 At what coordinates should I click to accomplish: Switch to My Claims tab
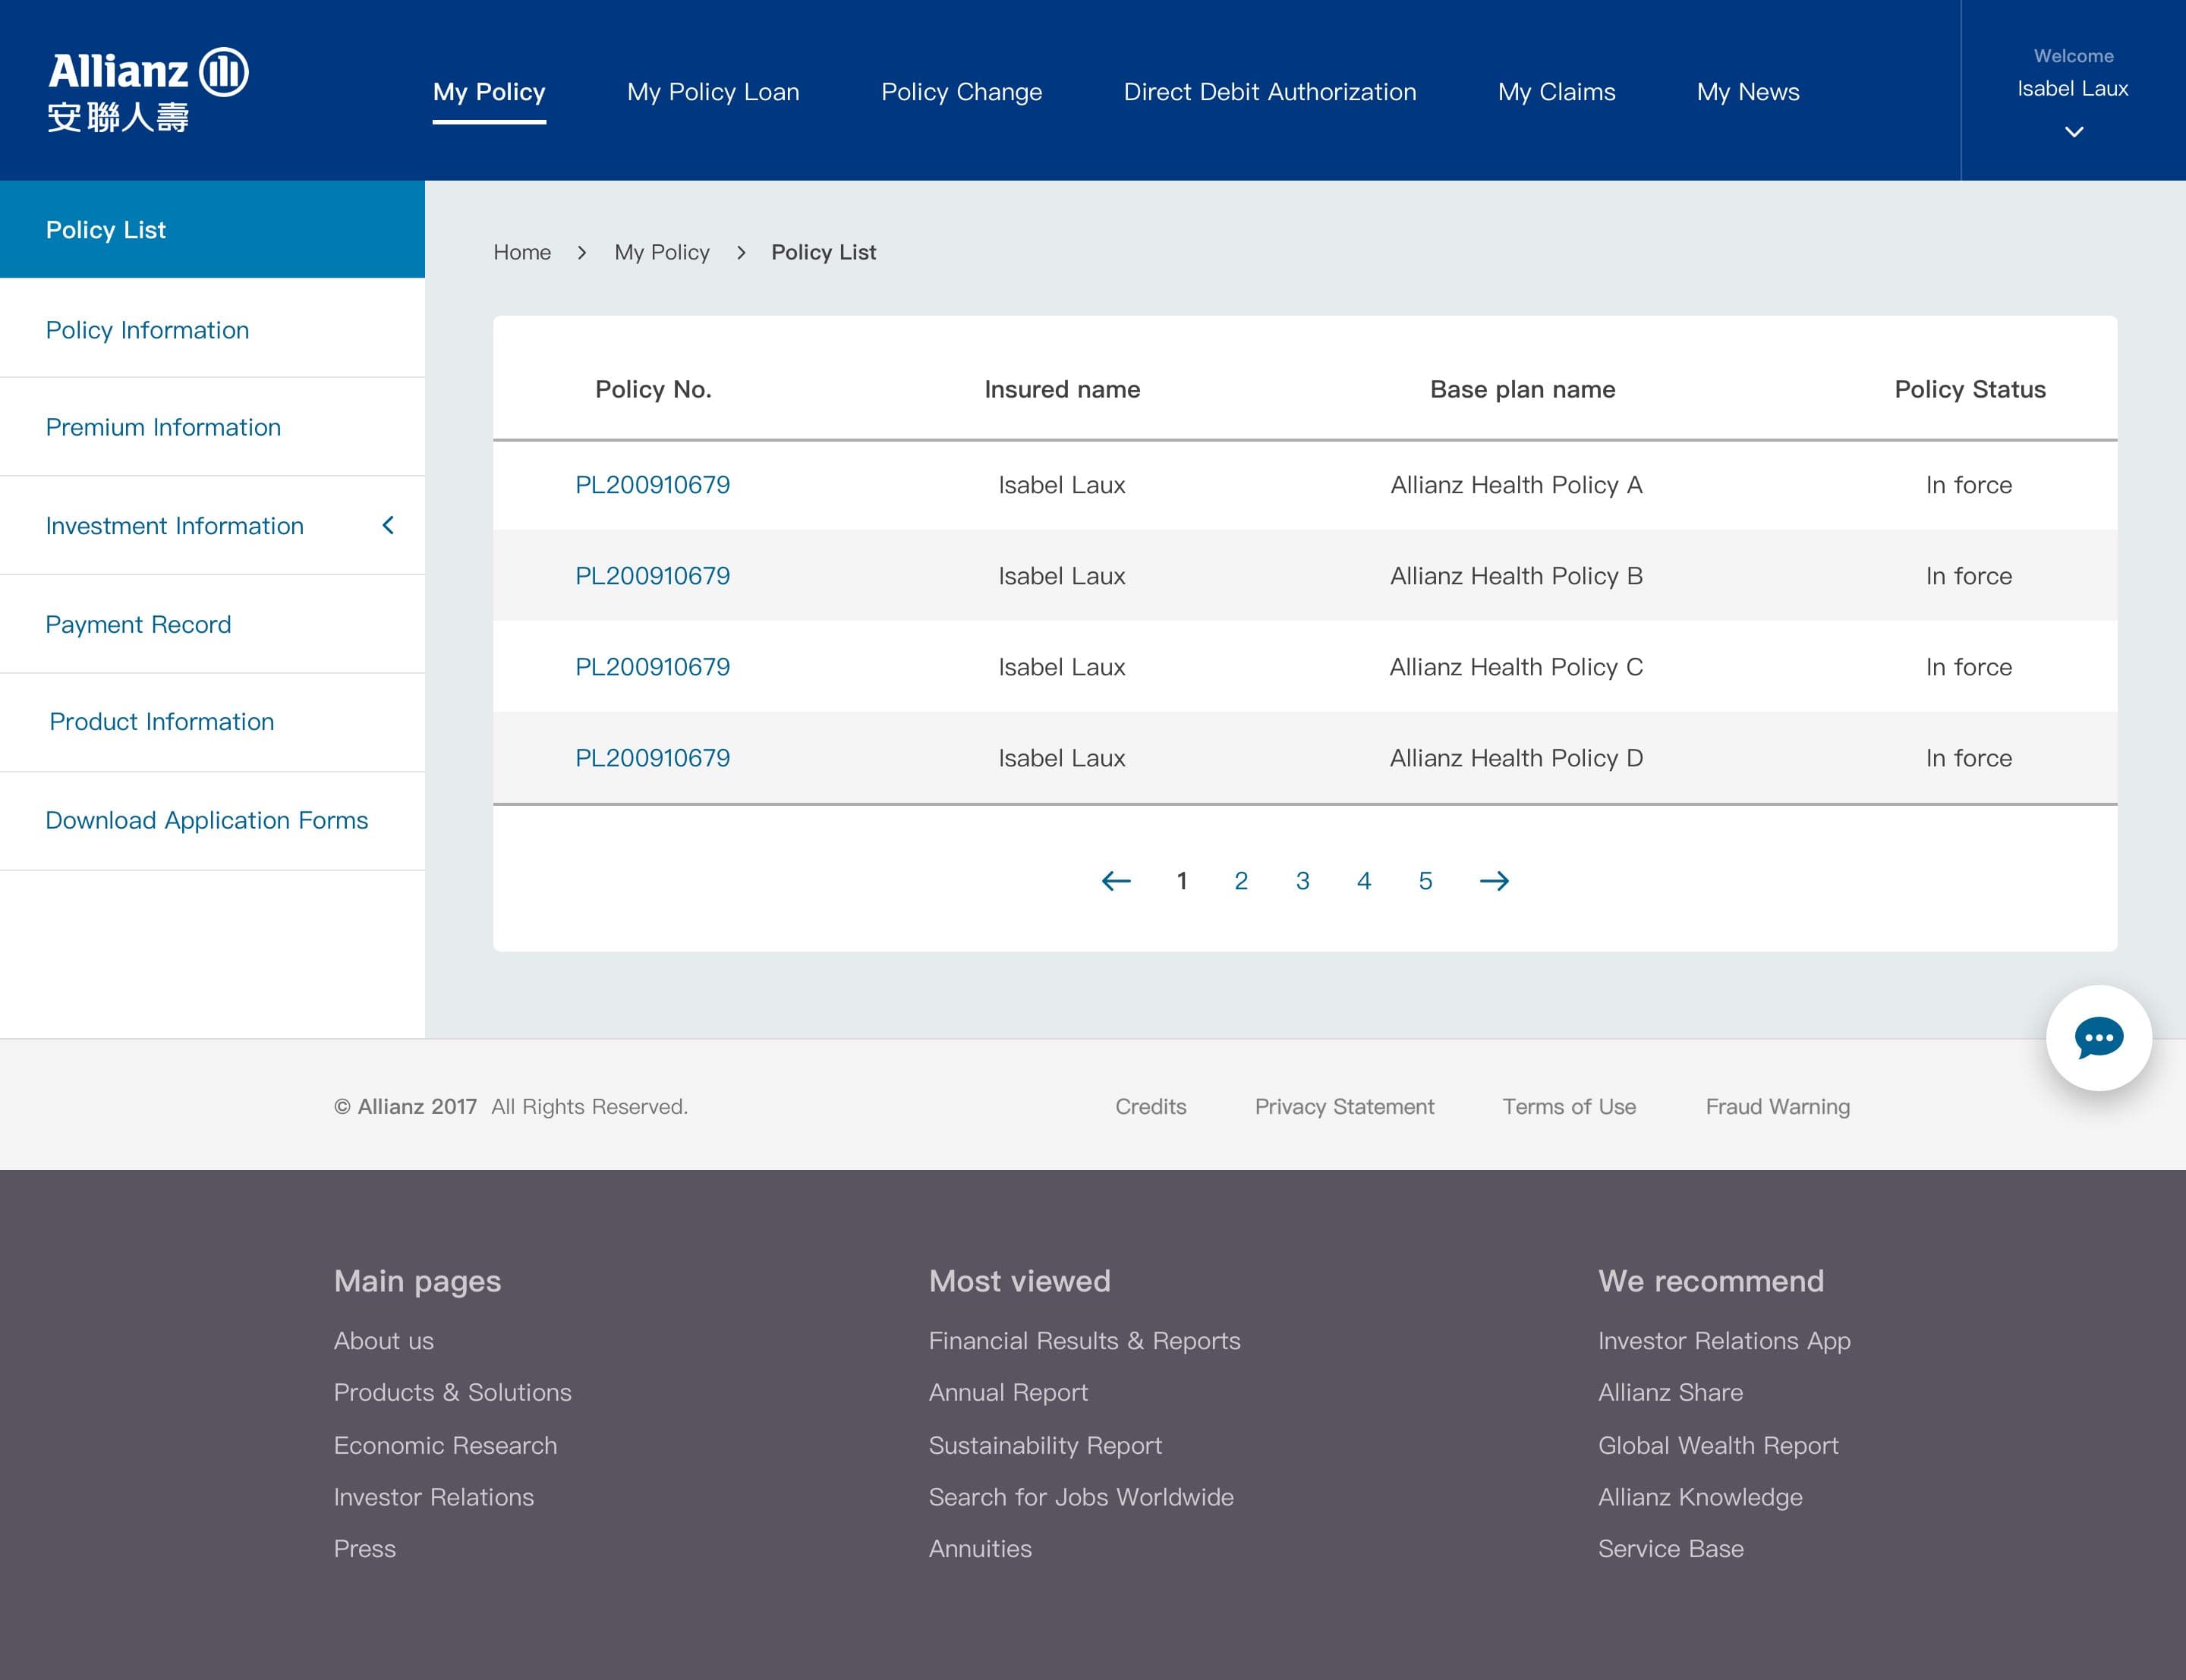point(1556,92)
